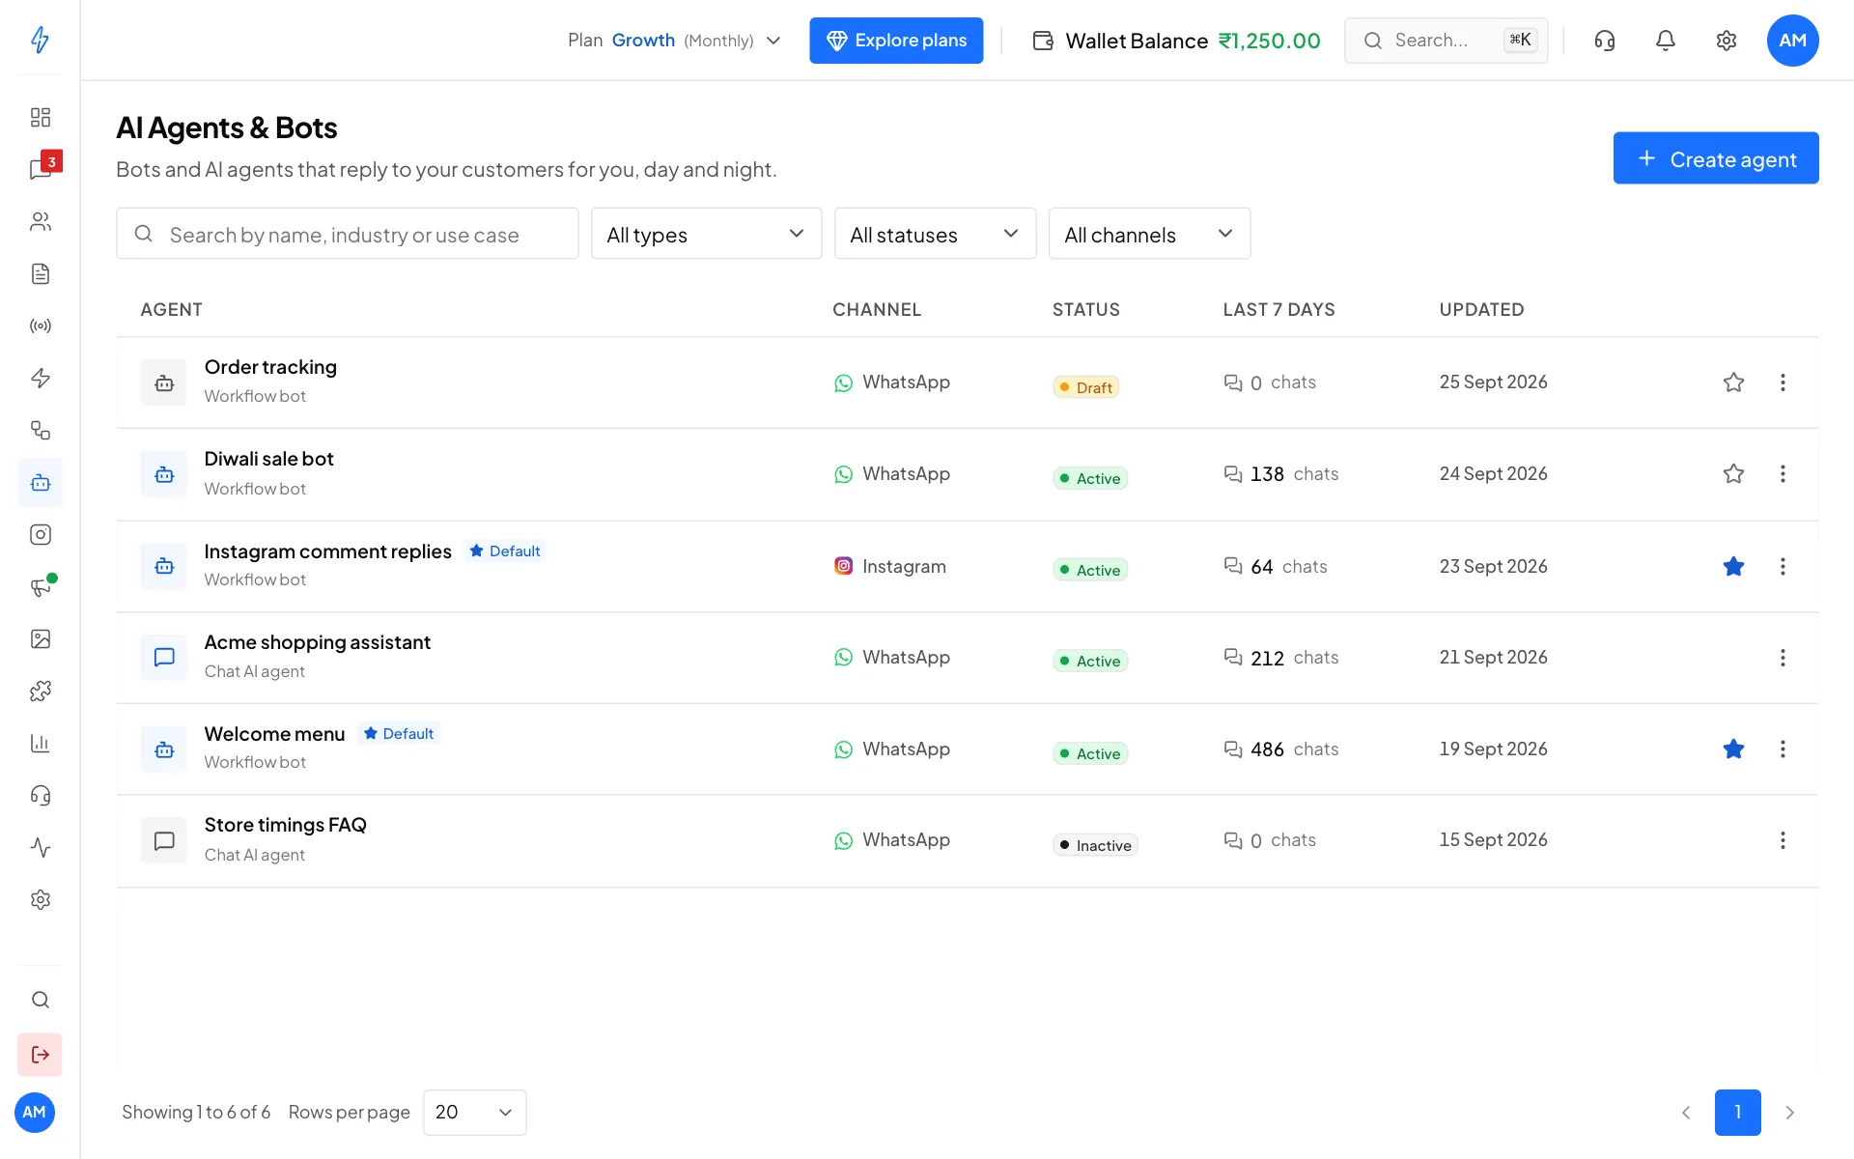Click the Inactive status badge

tap(1095, 845)
